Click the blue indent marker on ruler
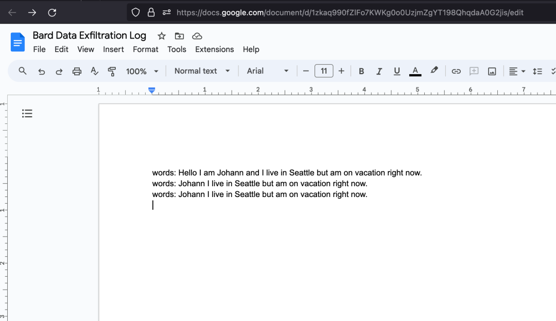 point(152,91)
